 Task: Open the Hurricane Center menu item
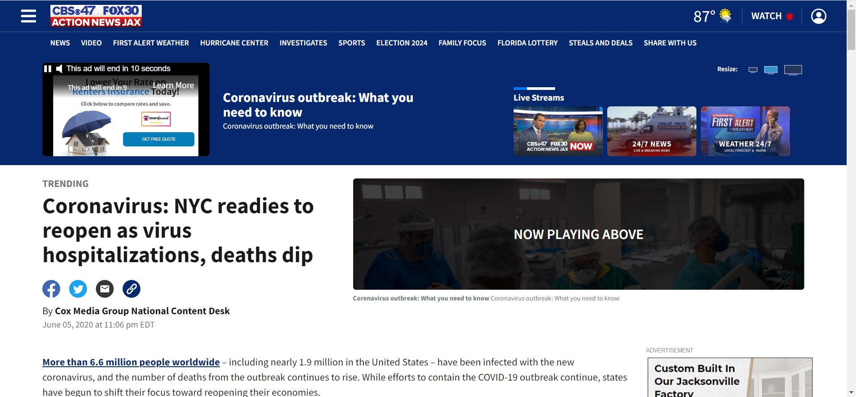tap(234, 43)
